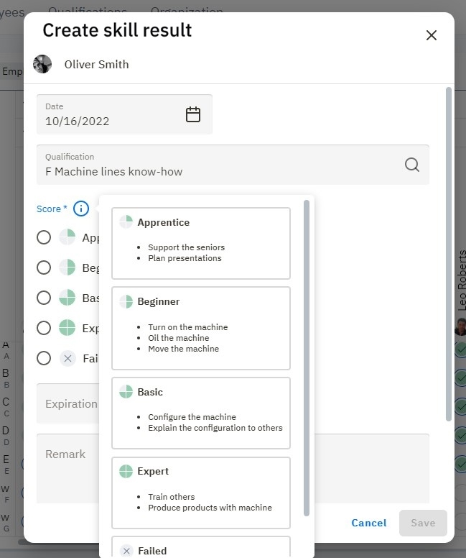
Task: Mark the Failed score radio button
Action: (x=44, y=358)
